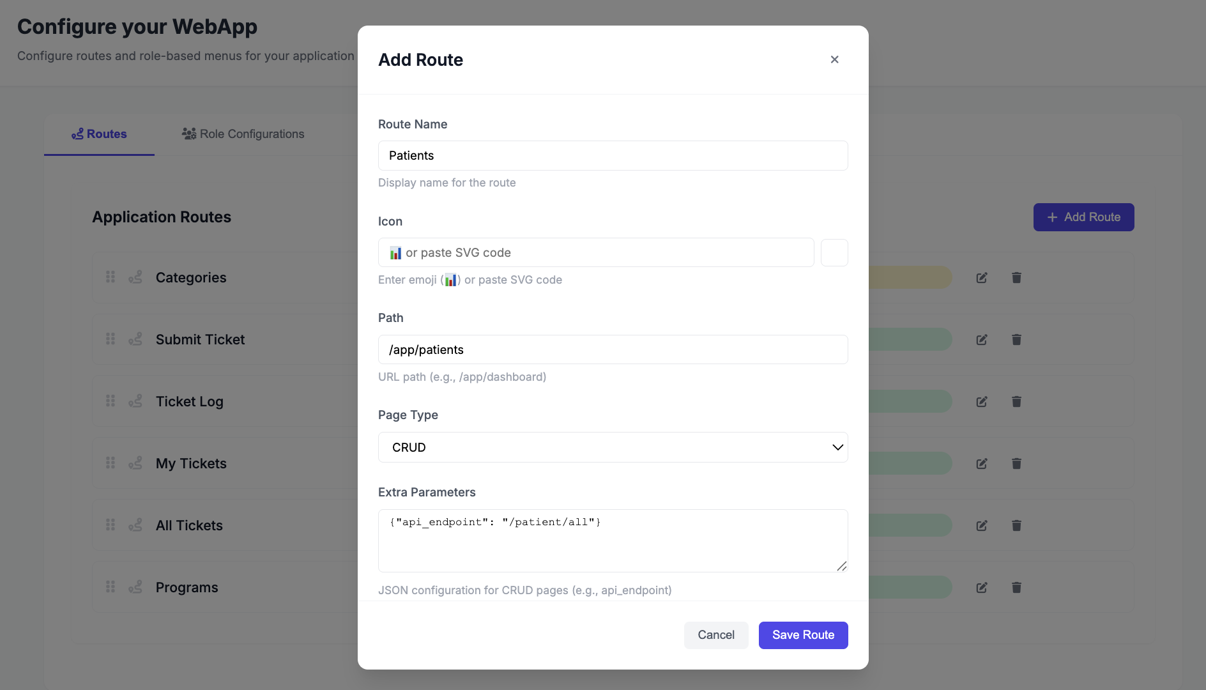Viewport: 1206px width, 690px height.
Task: Click the Add Route button behind dialog
Action: (x=1084, y=217)
